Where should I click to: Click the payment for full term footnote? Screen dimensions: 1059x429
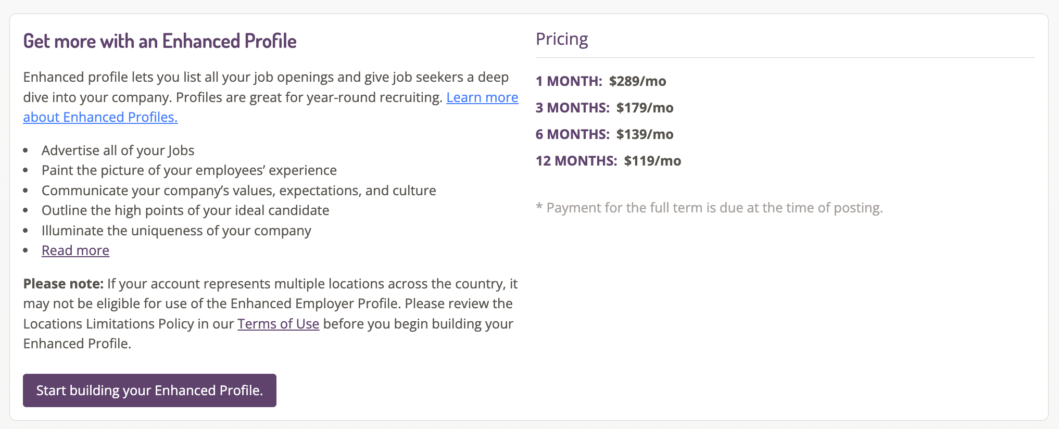[709, 208]
